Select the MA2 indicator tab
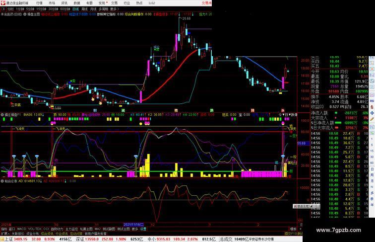The height and width of the screenshot is (242, 375). (97, 229)
